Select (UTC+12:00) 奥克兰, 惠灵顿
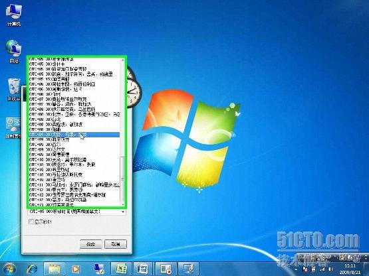Image resolution: width=369 pixels, height=276 pixels. (x=74, y=190)
